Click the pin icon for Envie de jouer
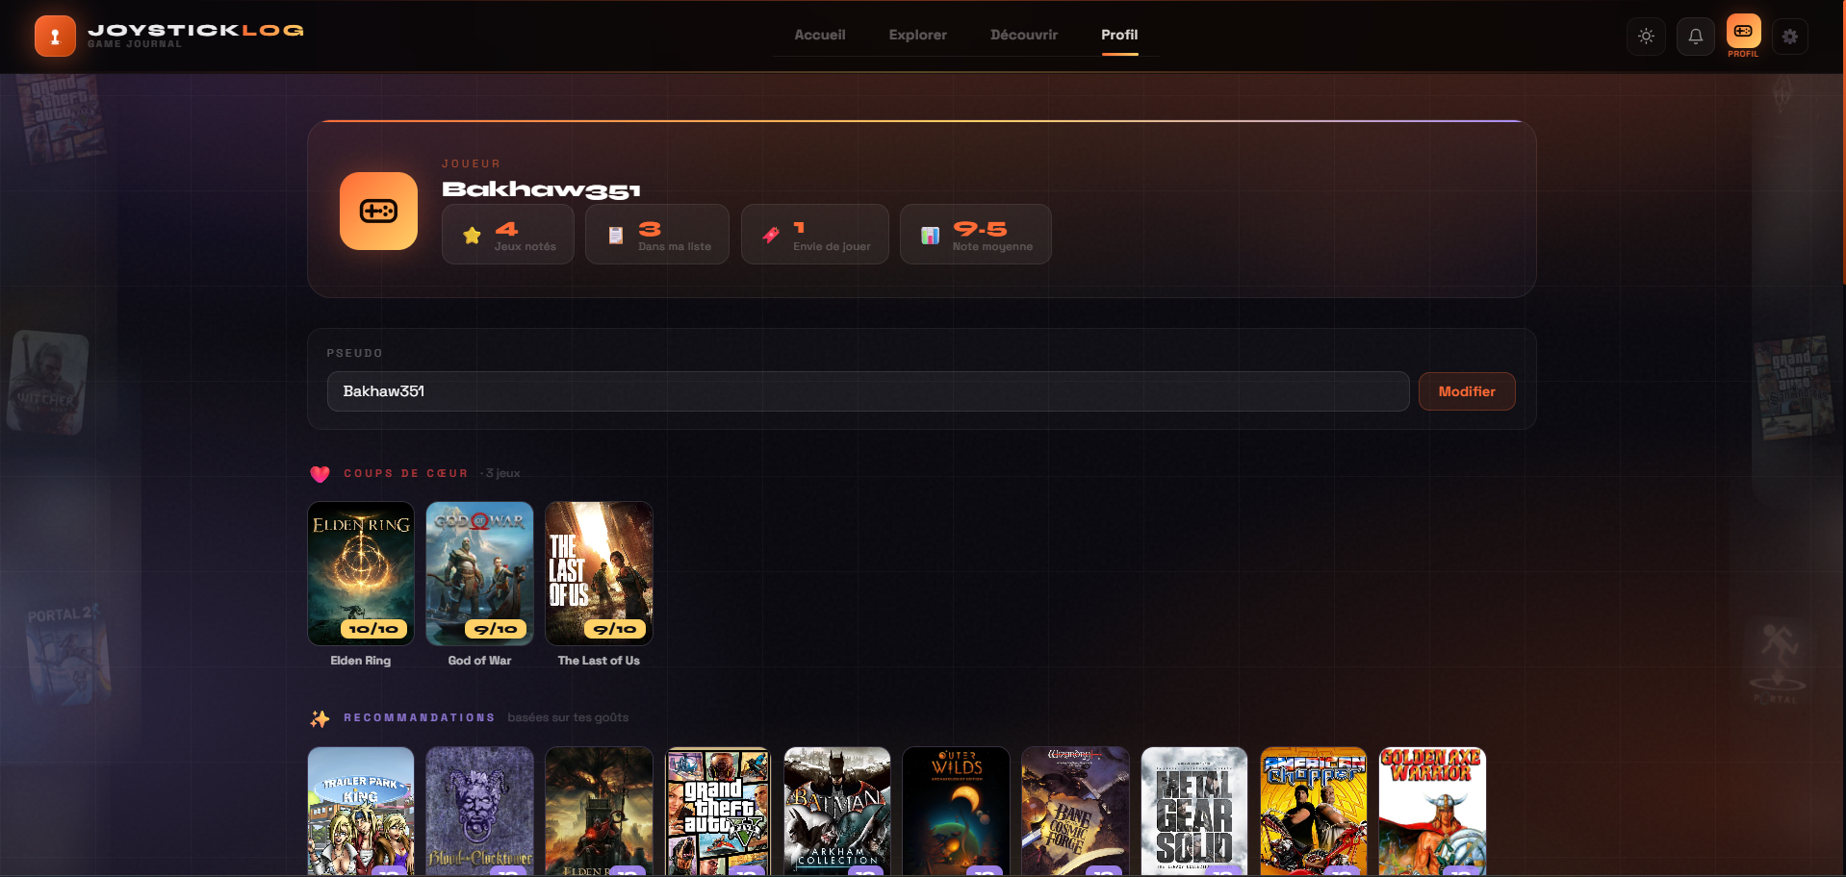1846x877 pixels. click(771, 235)
